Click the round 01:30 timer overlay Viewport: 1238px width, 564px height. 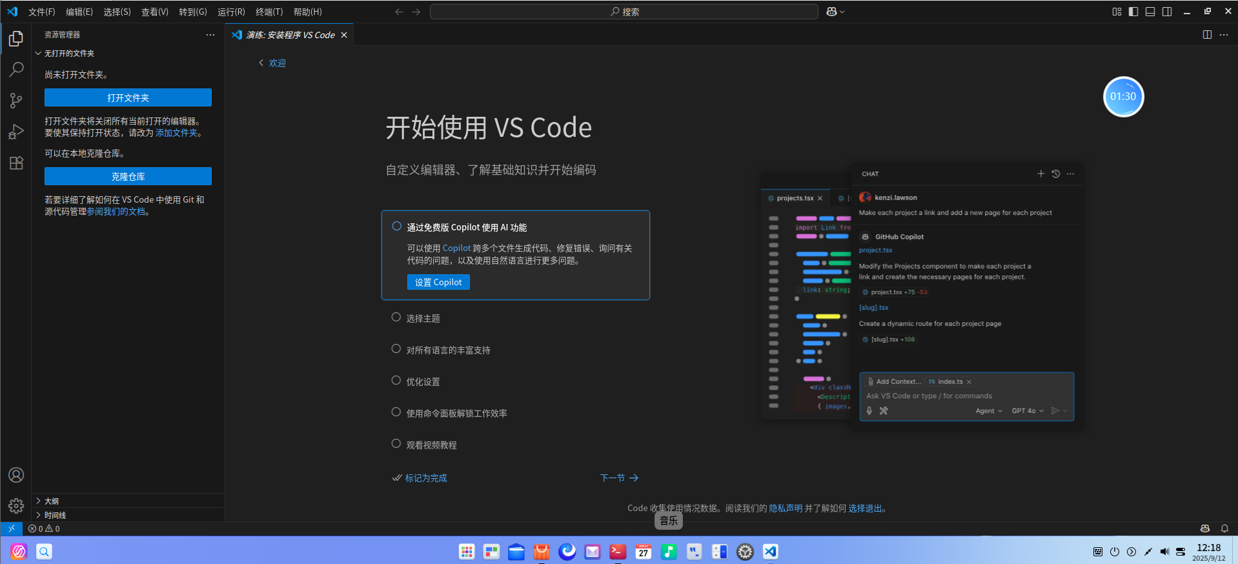[1123, 97]
